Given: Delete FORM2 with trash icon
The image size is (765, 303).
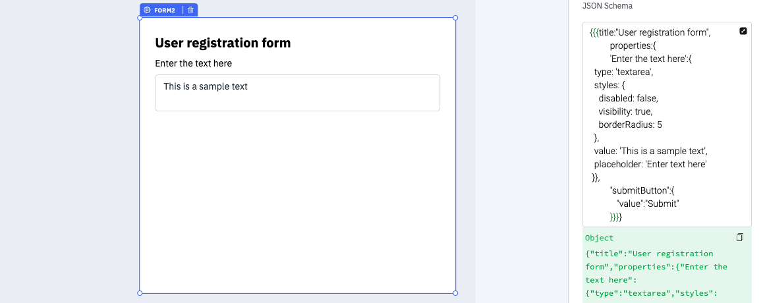Looking at the screenshot, I should (190, 10).
